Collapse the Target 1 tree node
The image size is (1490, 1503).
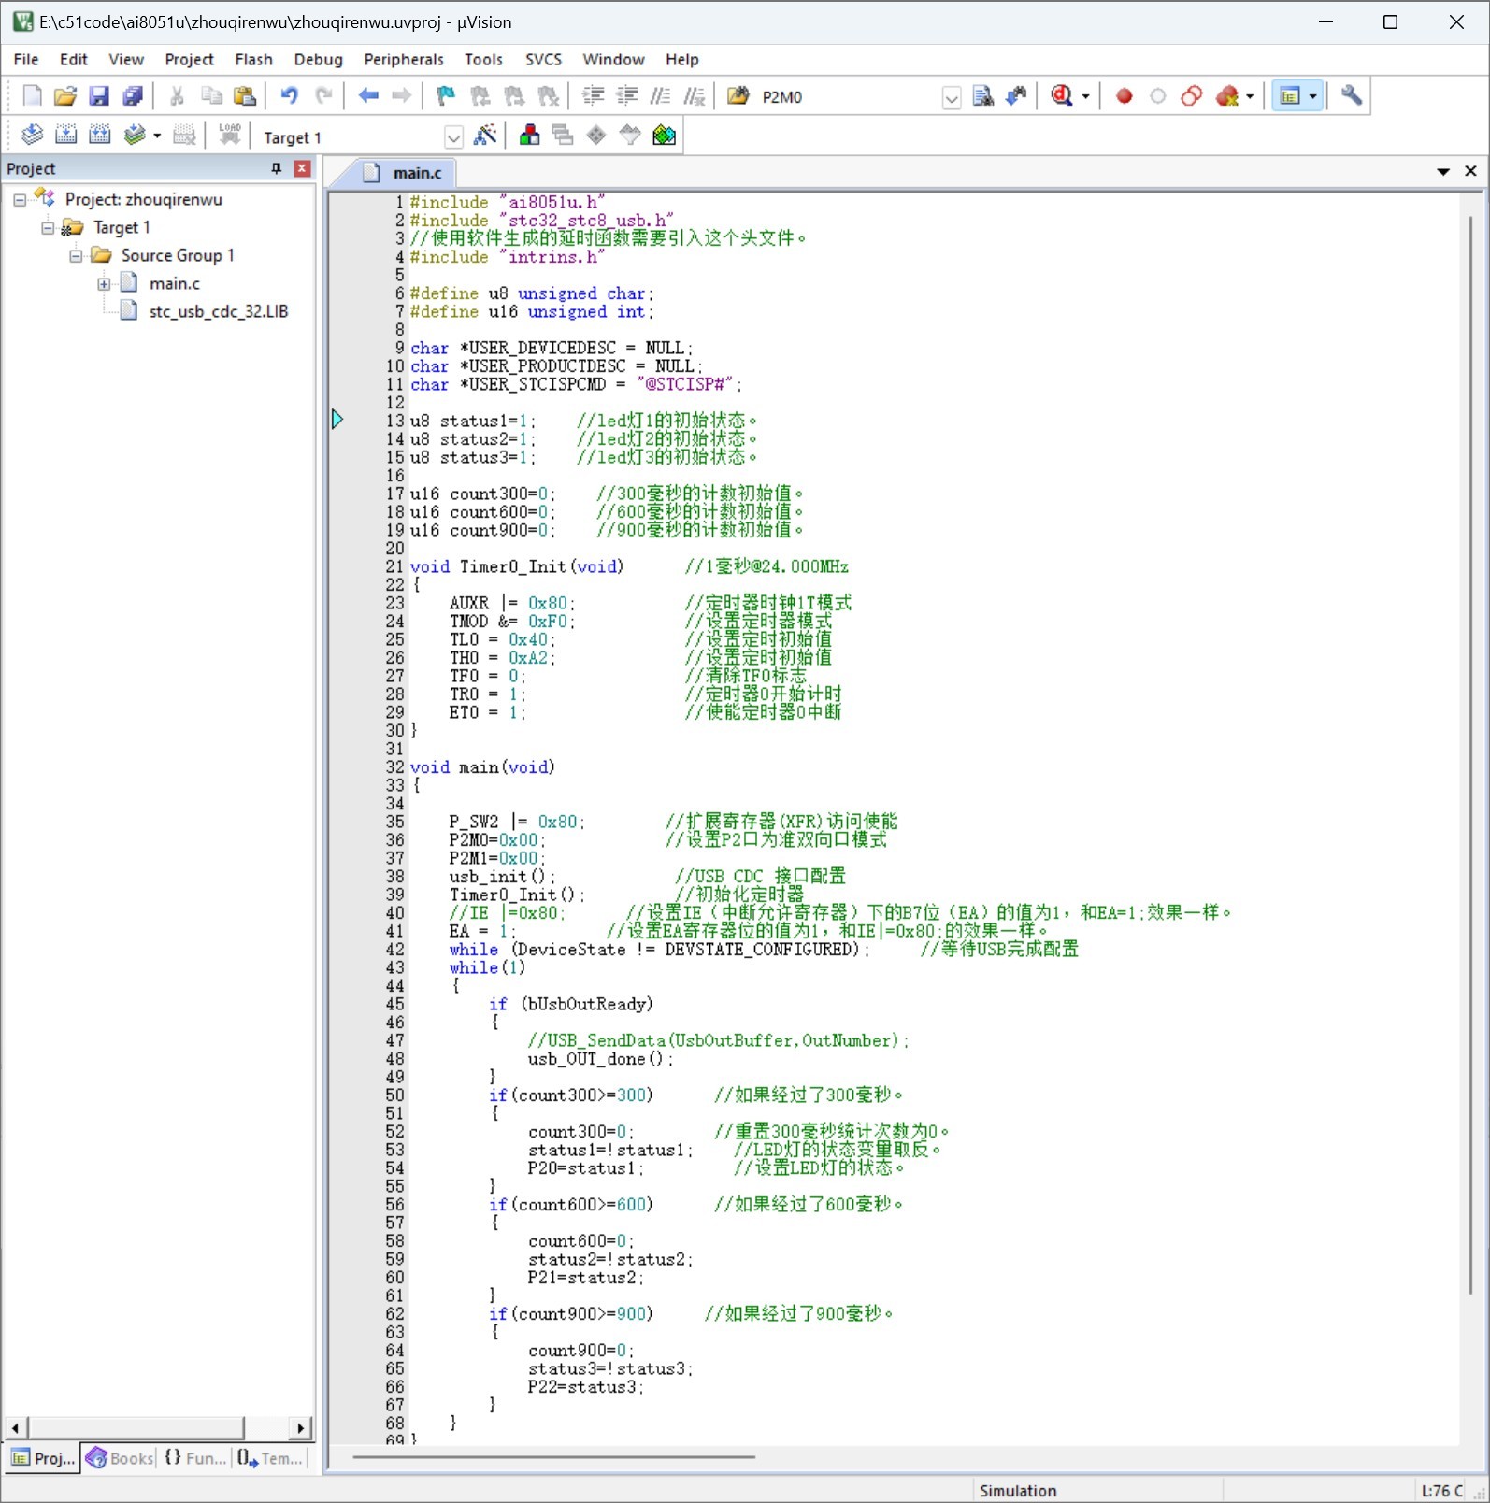48,228
